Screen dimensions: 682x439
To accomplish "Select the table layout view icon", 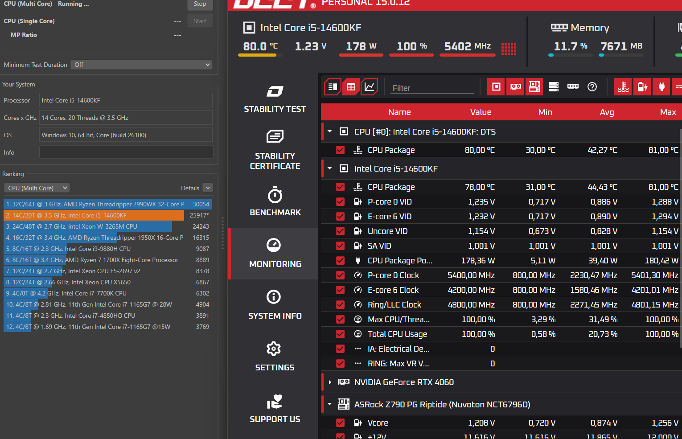I will 351,87.
